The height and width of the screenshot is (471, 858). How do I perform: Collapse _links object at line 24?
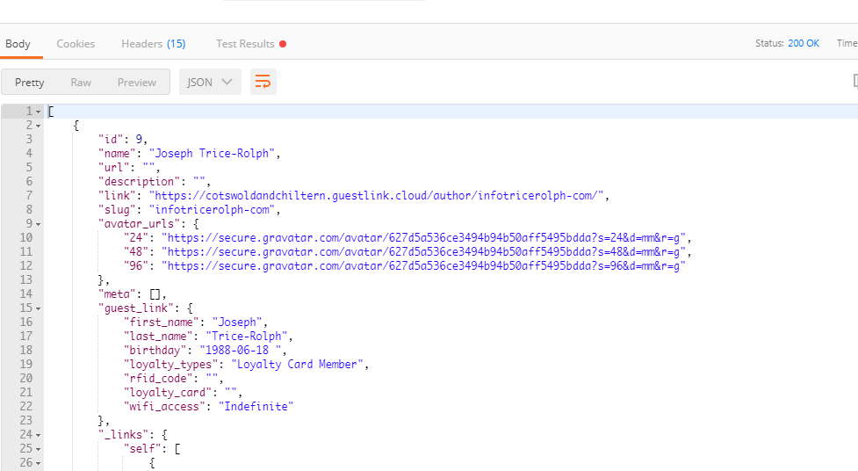tap(39, 435)
